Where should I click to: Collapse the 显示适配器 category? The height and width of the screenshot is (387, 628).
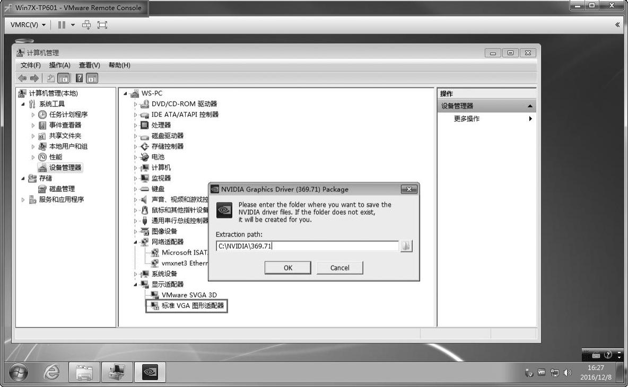135,285
